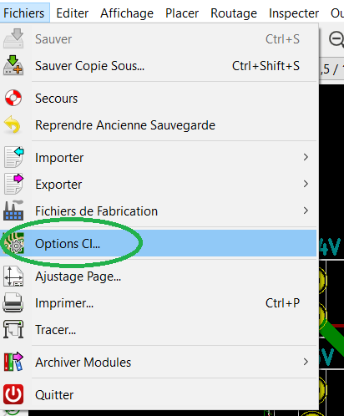
Task: Click the Options CI board gear icon
Action: click(x=13, y=243)
